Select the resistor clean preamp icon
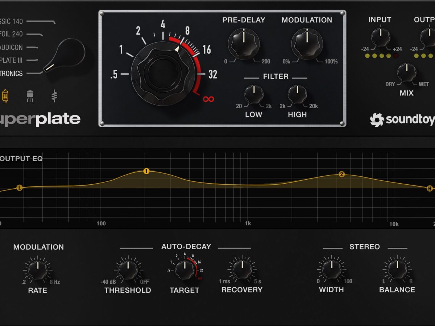The width and height of the screenshot is (435, 326). 54,96
